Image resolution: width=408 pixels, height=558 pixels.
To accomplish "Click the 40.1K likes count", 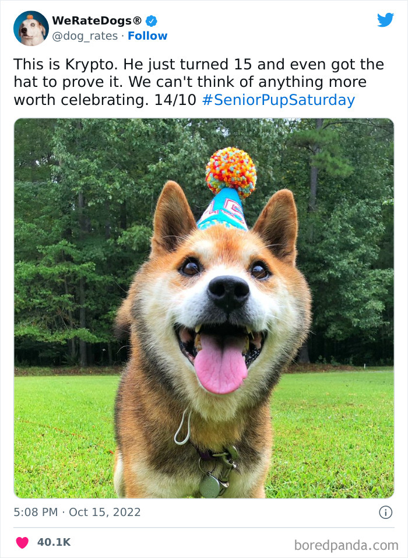I will pyautogui.click(x=54, y=542).
